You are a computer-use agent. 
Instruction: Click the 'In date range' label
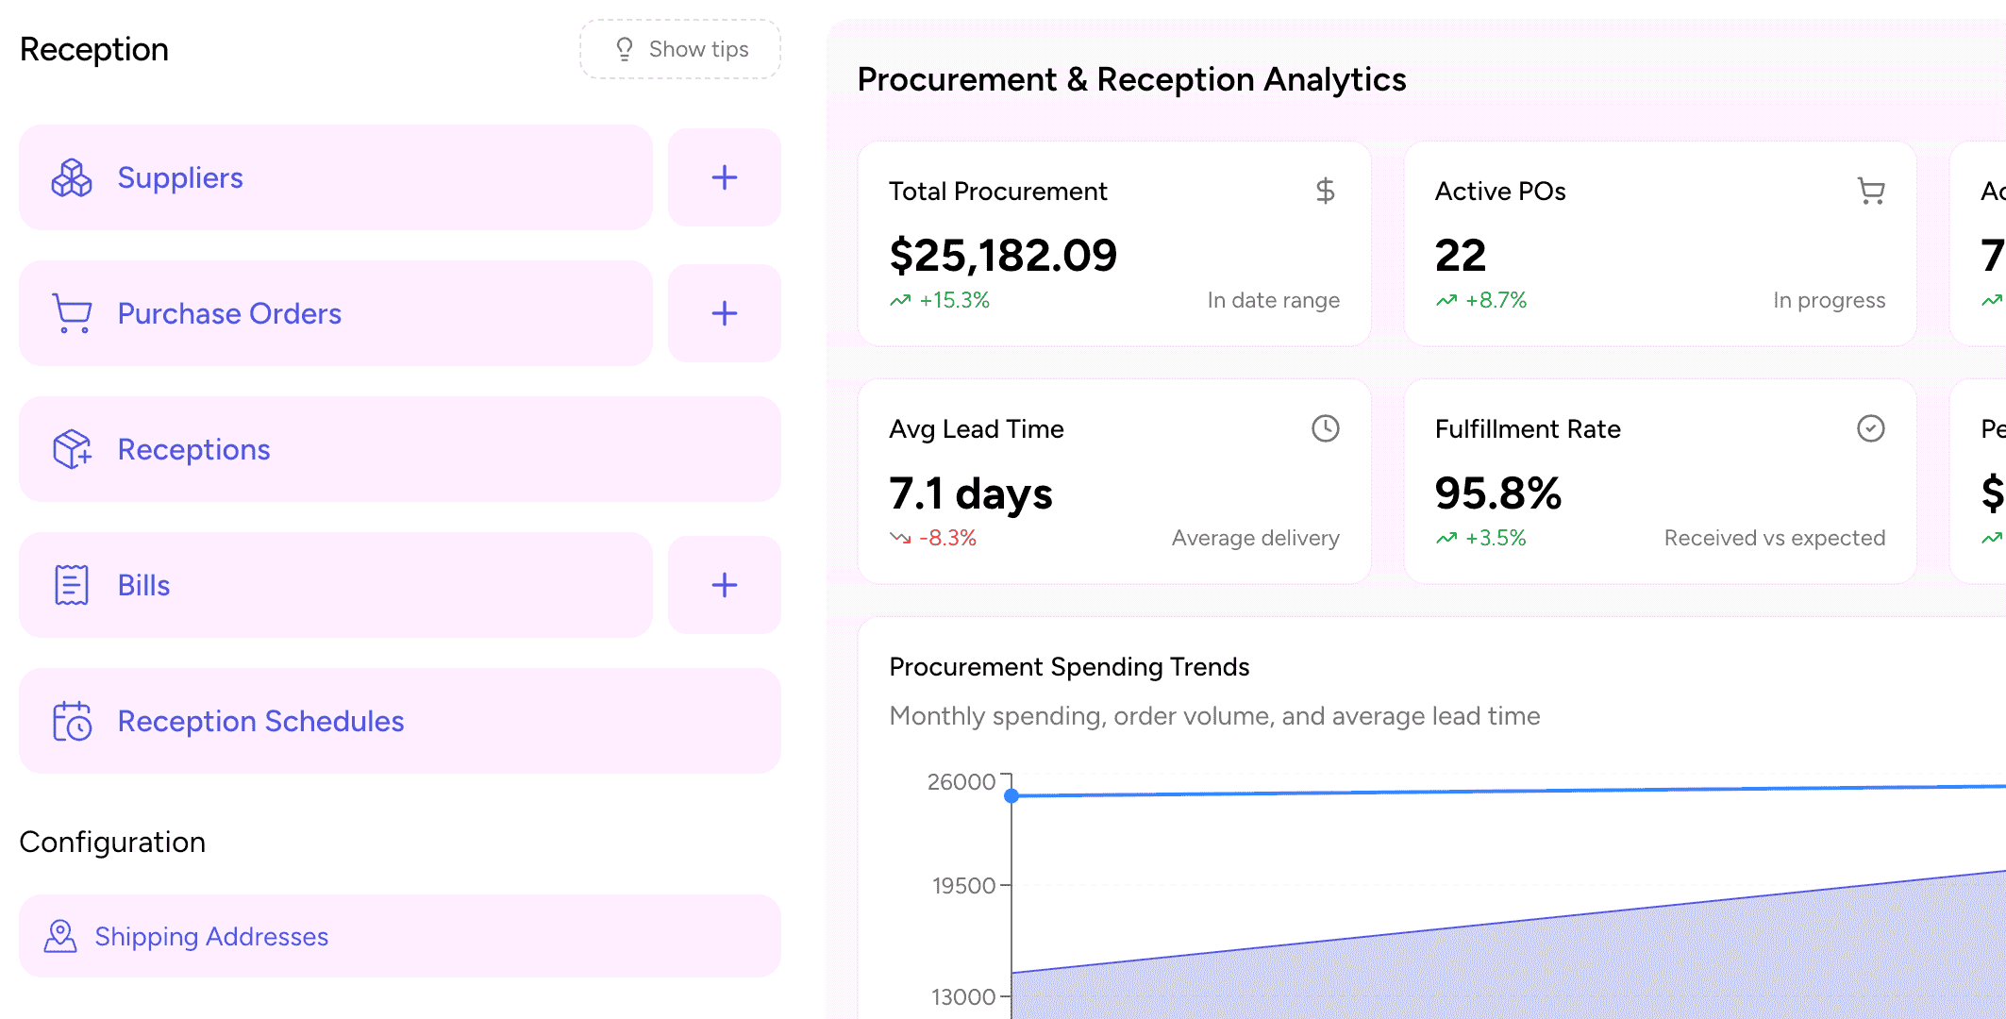pos(1274,300)
